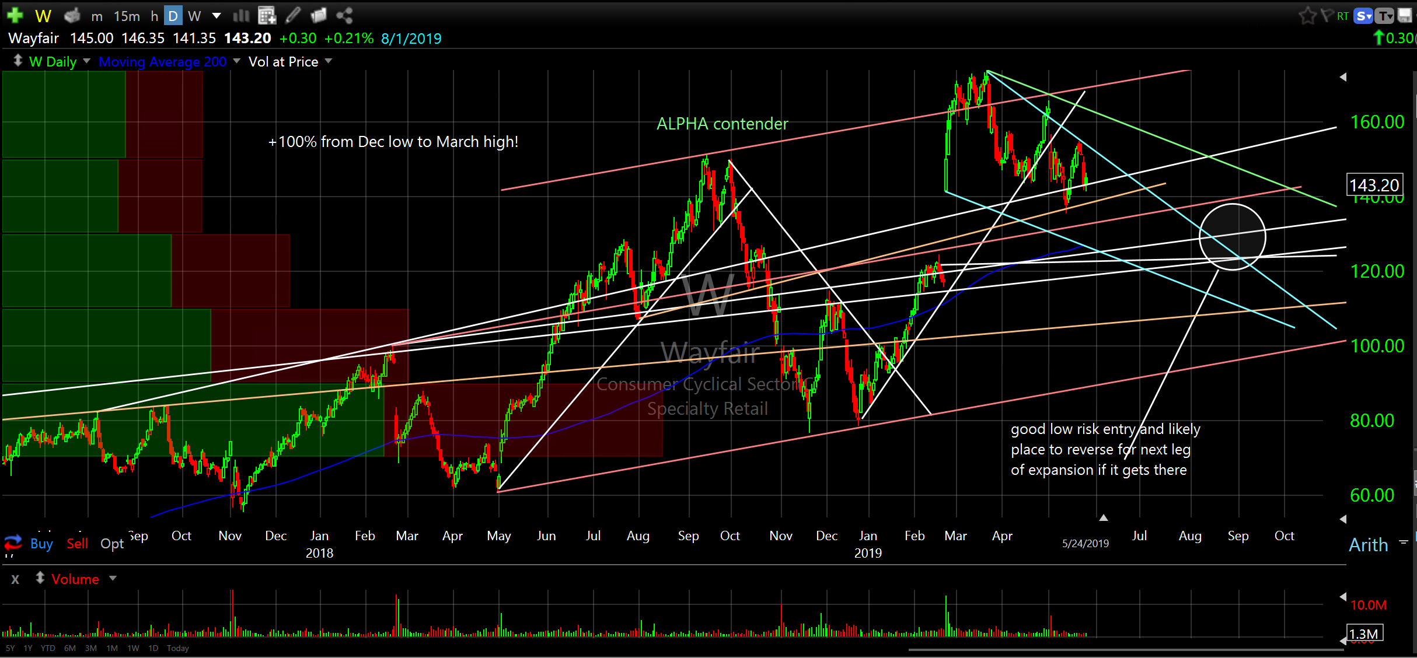This screenshot has height=658, width=1417.
Task: Open the pencil drawing tools icon
Action: tap(293, 15)
